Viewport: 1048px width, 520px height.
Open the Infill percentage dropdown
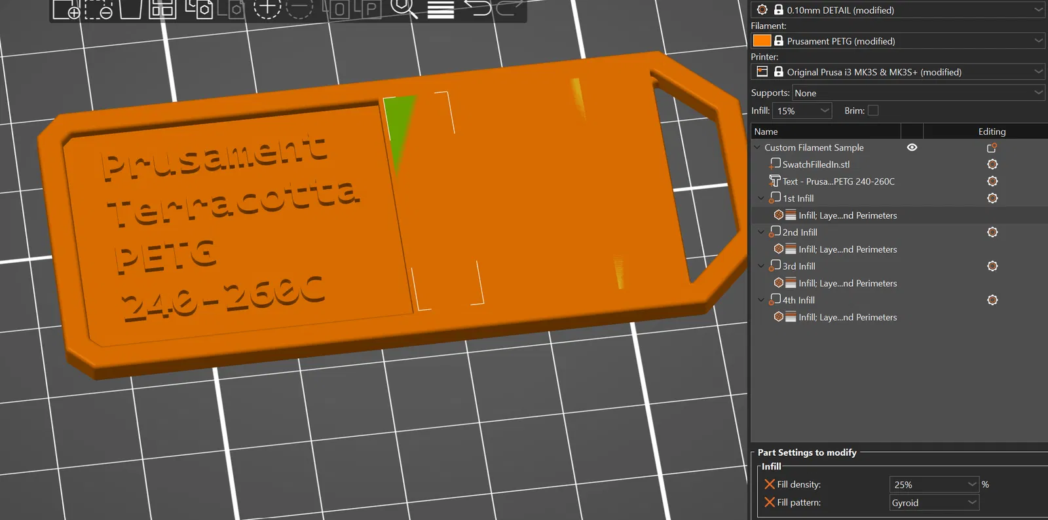point(802,111)
